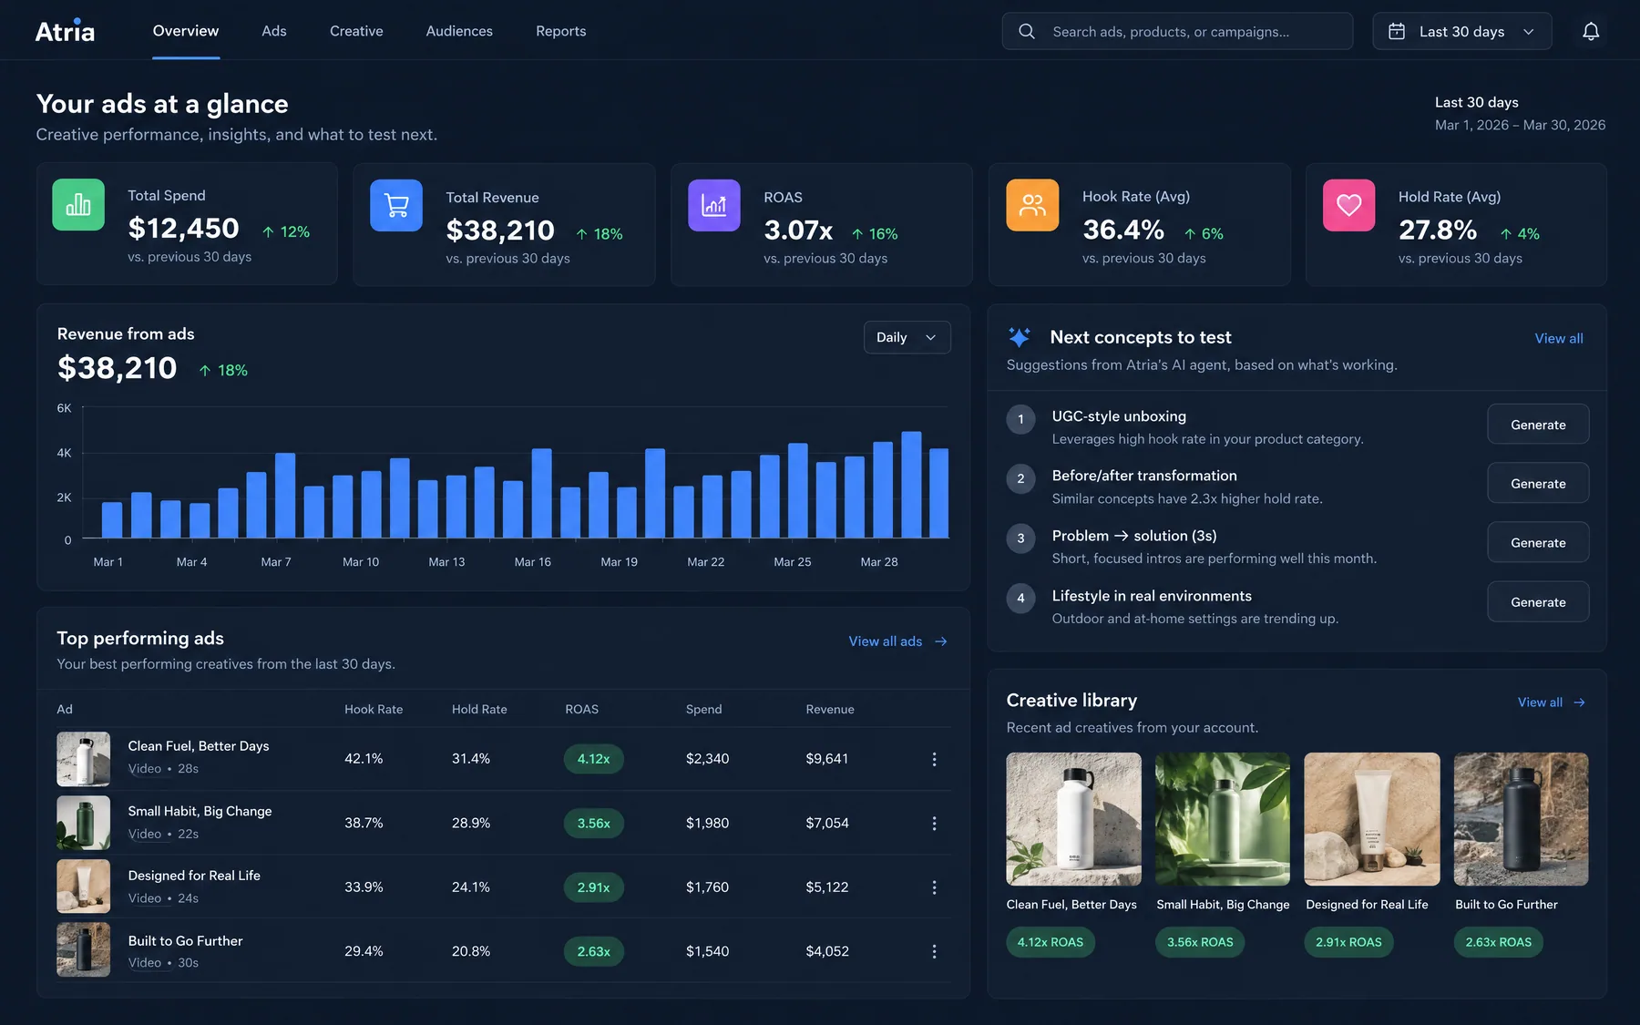Image resolution: width=1640 pixels, height=1025 pixels.
Task: Click View all in Next concepts
Action: [1559, 338]
